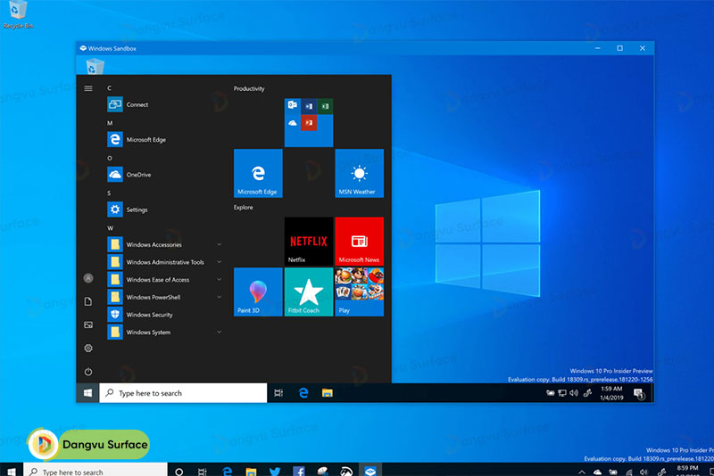This screenshot has width=714, height=476.
Task: Open the Play games folder tile
Action: pyautogui.click(x=360, y=291)
